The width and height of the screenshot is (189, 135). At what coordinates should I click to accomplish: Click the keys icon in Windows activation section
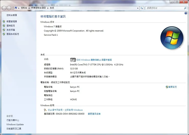click(45, 110)
